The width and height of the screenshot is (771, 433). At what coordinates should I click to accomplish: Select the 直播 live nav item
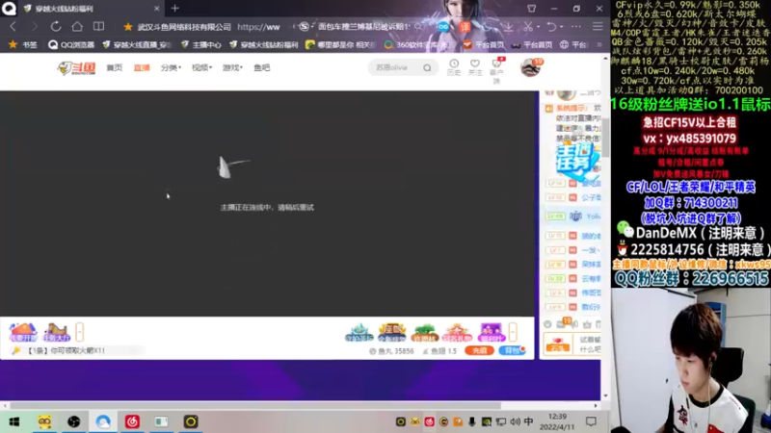[142, 67]
